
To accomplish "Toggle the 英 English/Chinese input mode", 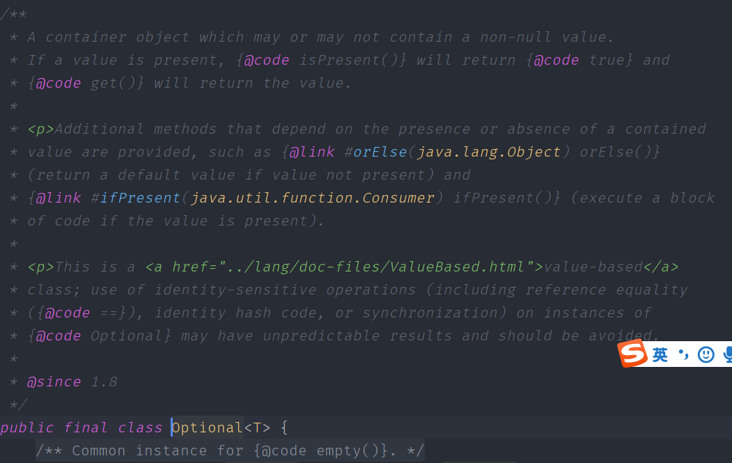I will 660,355.
